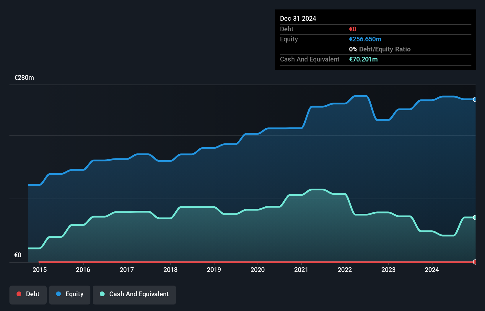Screen dimensions: 485x311
Task: Click the 2016 x-axis label
Action: [83, 270]
